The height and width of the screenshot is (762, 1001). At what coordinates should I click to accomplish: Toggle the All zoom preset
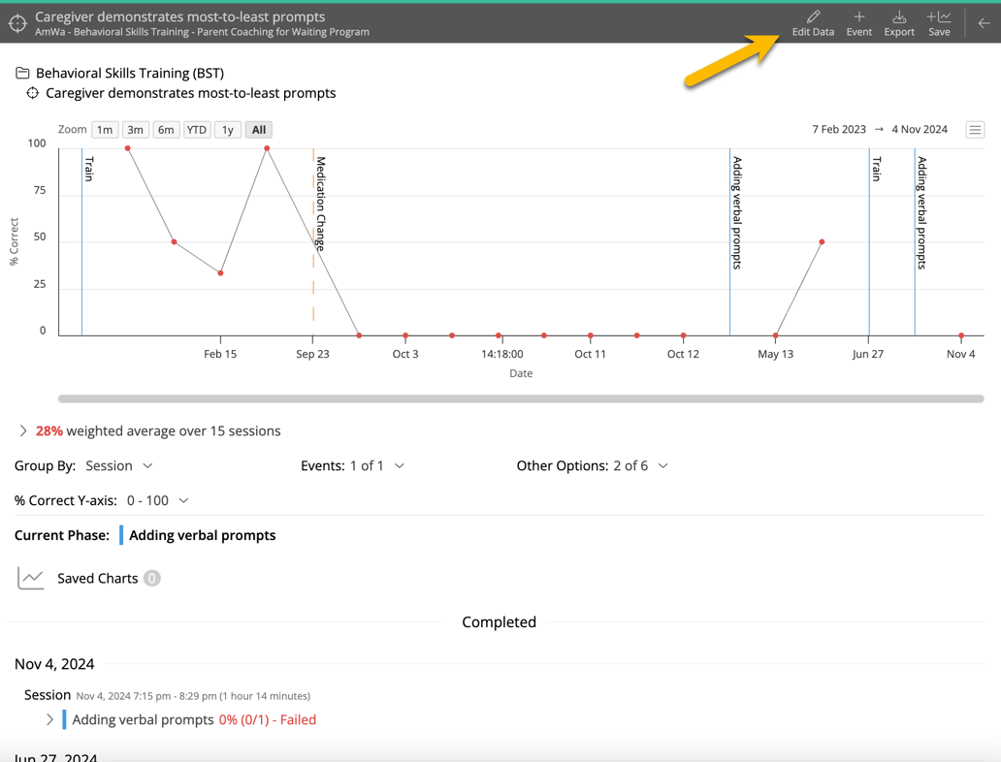pyautogui.click(x=258, y=129)
